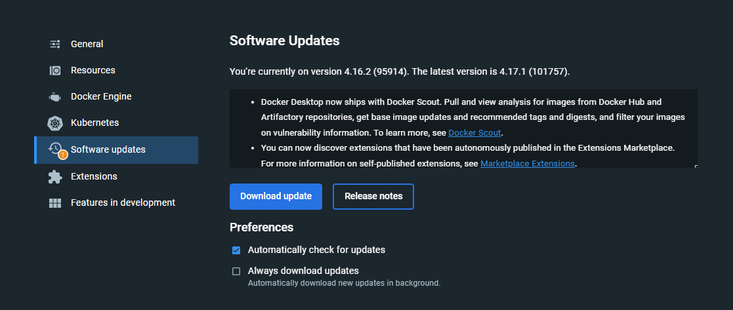Click the Extensions puzzle piece icon
Screen dimensions: 733x310
55,177
